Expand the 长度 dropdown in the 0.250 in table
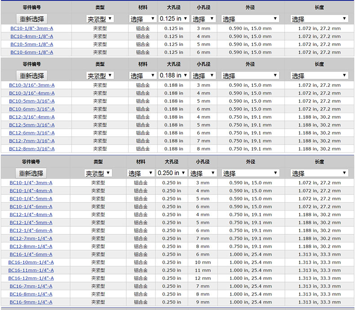Image resolution: width=355 pixels, height=310 pixels. (x=319, y=173)
